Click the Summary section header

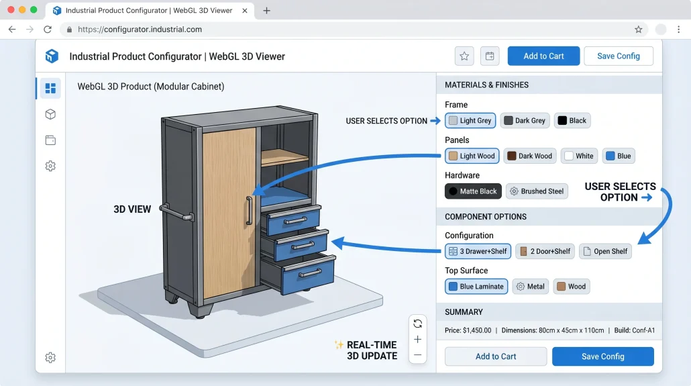click(x=549, y=312)
